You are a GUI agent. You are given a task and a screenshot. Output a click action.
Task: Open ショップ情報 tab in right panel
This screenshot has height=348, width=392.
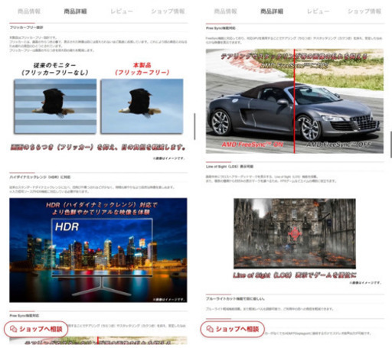(364, 11)
